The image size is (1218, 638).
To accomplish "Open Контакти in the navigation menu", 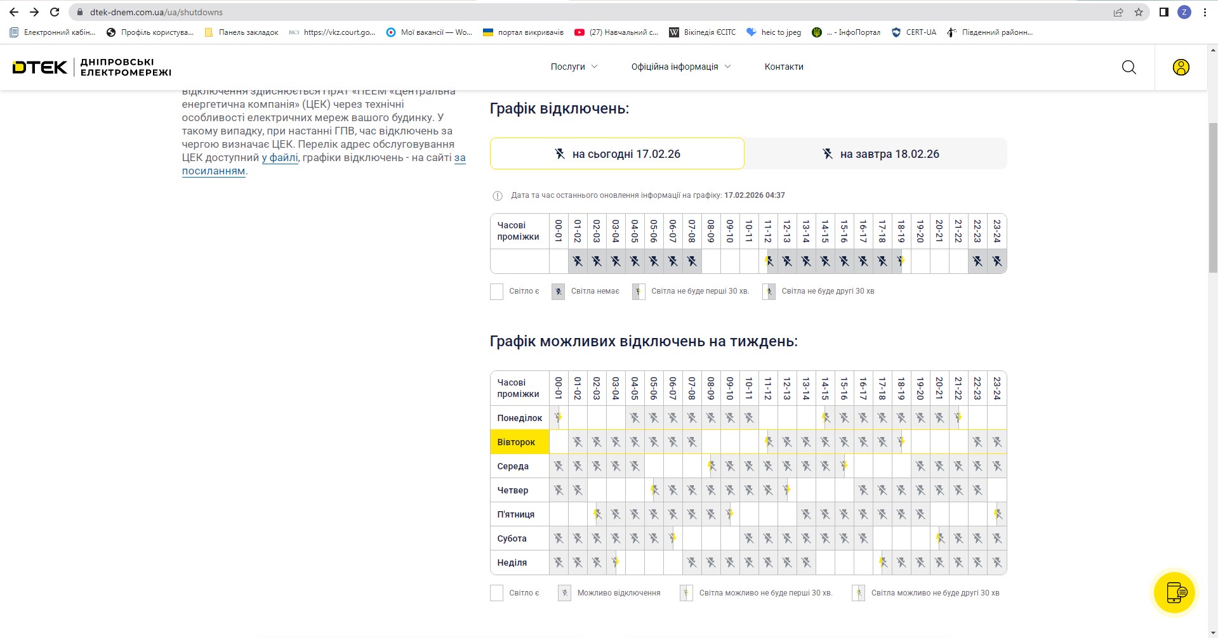I will click(x=784, y=67).
